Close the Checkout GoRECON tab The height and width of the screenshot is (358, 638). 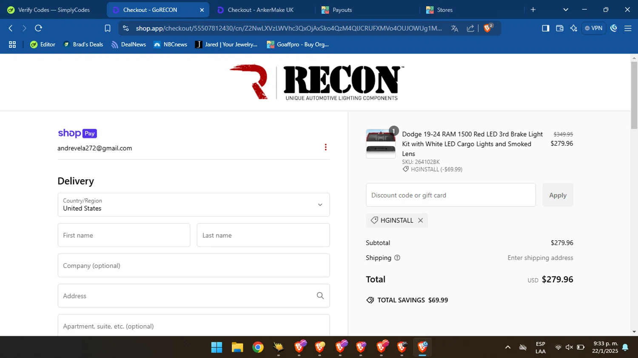click(202, 10)
